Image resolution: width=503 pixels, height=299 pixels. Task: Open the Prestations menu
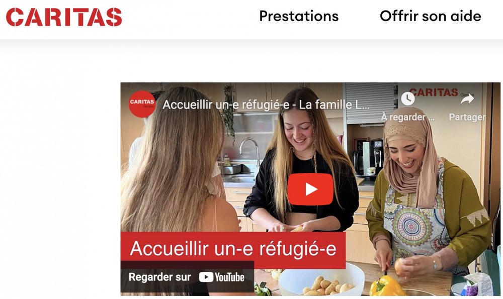pos(299,16)
